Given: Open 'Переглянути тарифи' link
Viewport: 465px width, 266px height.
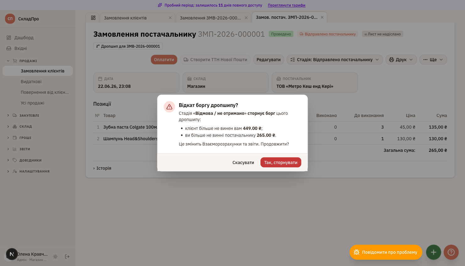Looking at the screenshot, I should coord(286,5).
